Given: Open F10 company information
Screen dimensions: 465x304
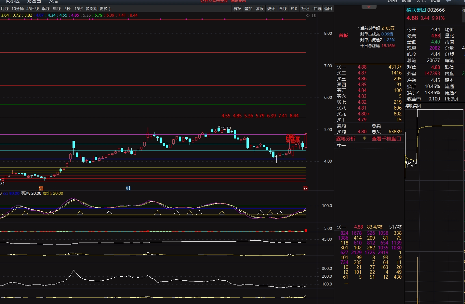Looking at the screenshot, I should pos(294,9).
